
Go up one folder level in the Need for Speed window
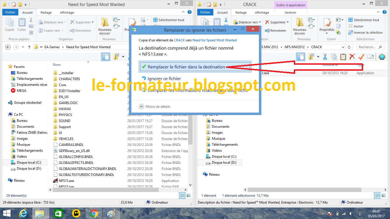pos(29,47)
